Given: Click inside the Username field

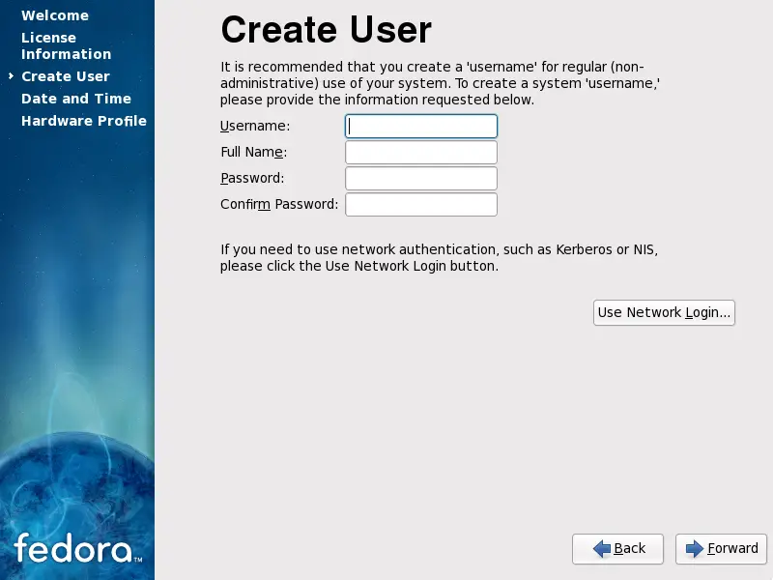Looking at the screenshot, I should pyautogui.click(x=420, y=126).
